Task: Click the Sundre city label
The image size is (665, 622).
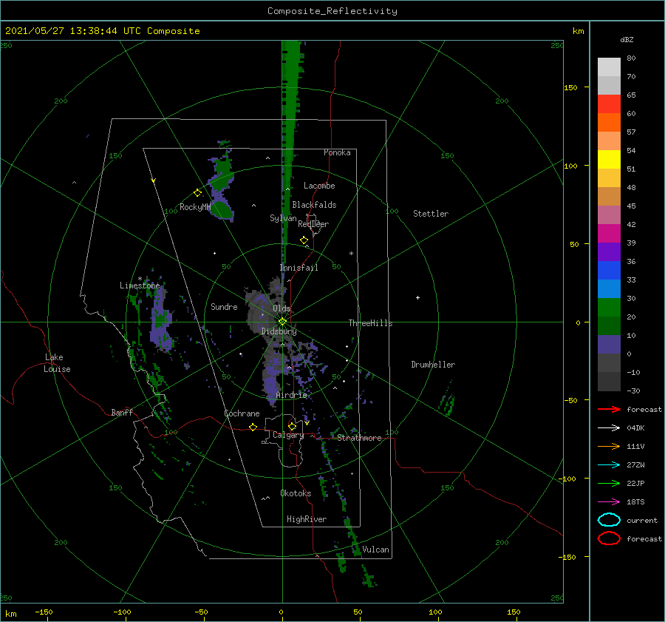Action: [224, 306]
